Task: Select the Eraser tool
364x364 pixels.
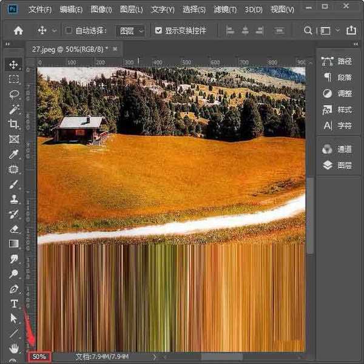Action: click(13, 229)
